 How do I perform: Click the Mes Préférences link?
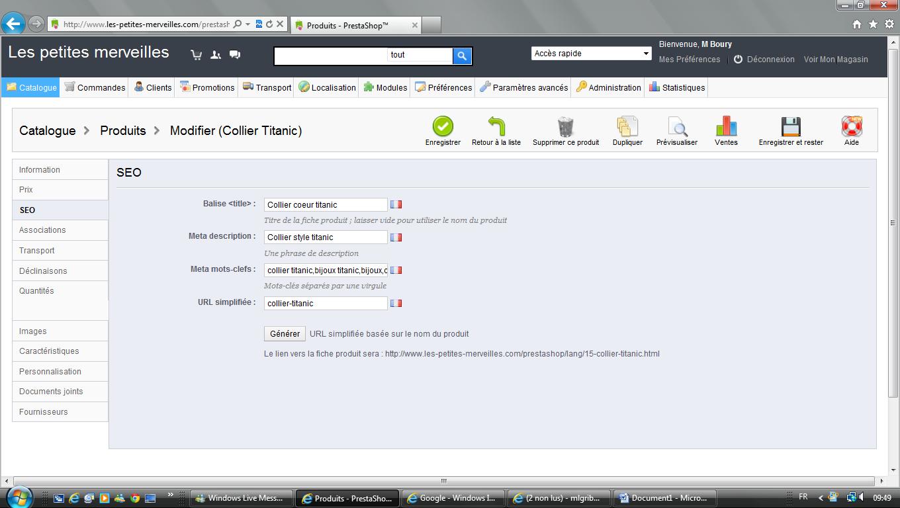(690, 60)
